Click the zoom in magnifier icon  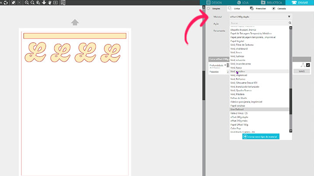click(x=27, y=3)
